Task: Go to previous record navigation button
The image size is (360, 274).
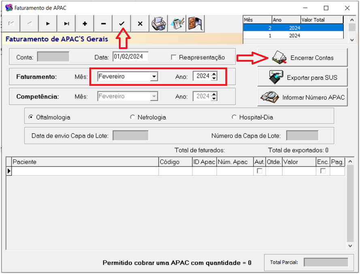Action: (30, 23)
